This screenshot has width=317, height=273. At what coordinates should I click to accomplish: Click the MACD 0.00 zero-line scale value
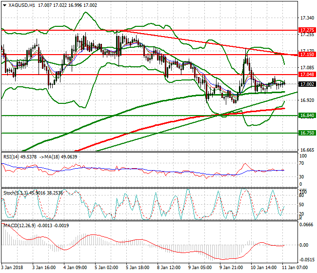[304, 245]
